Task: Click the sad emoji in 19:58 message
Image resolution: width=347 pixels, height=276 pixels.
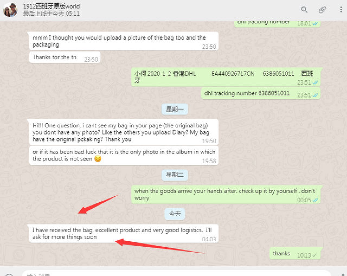Action: 98,159
